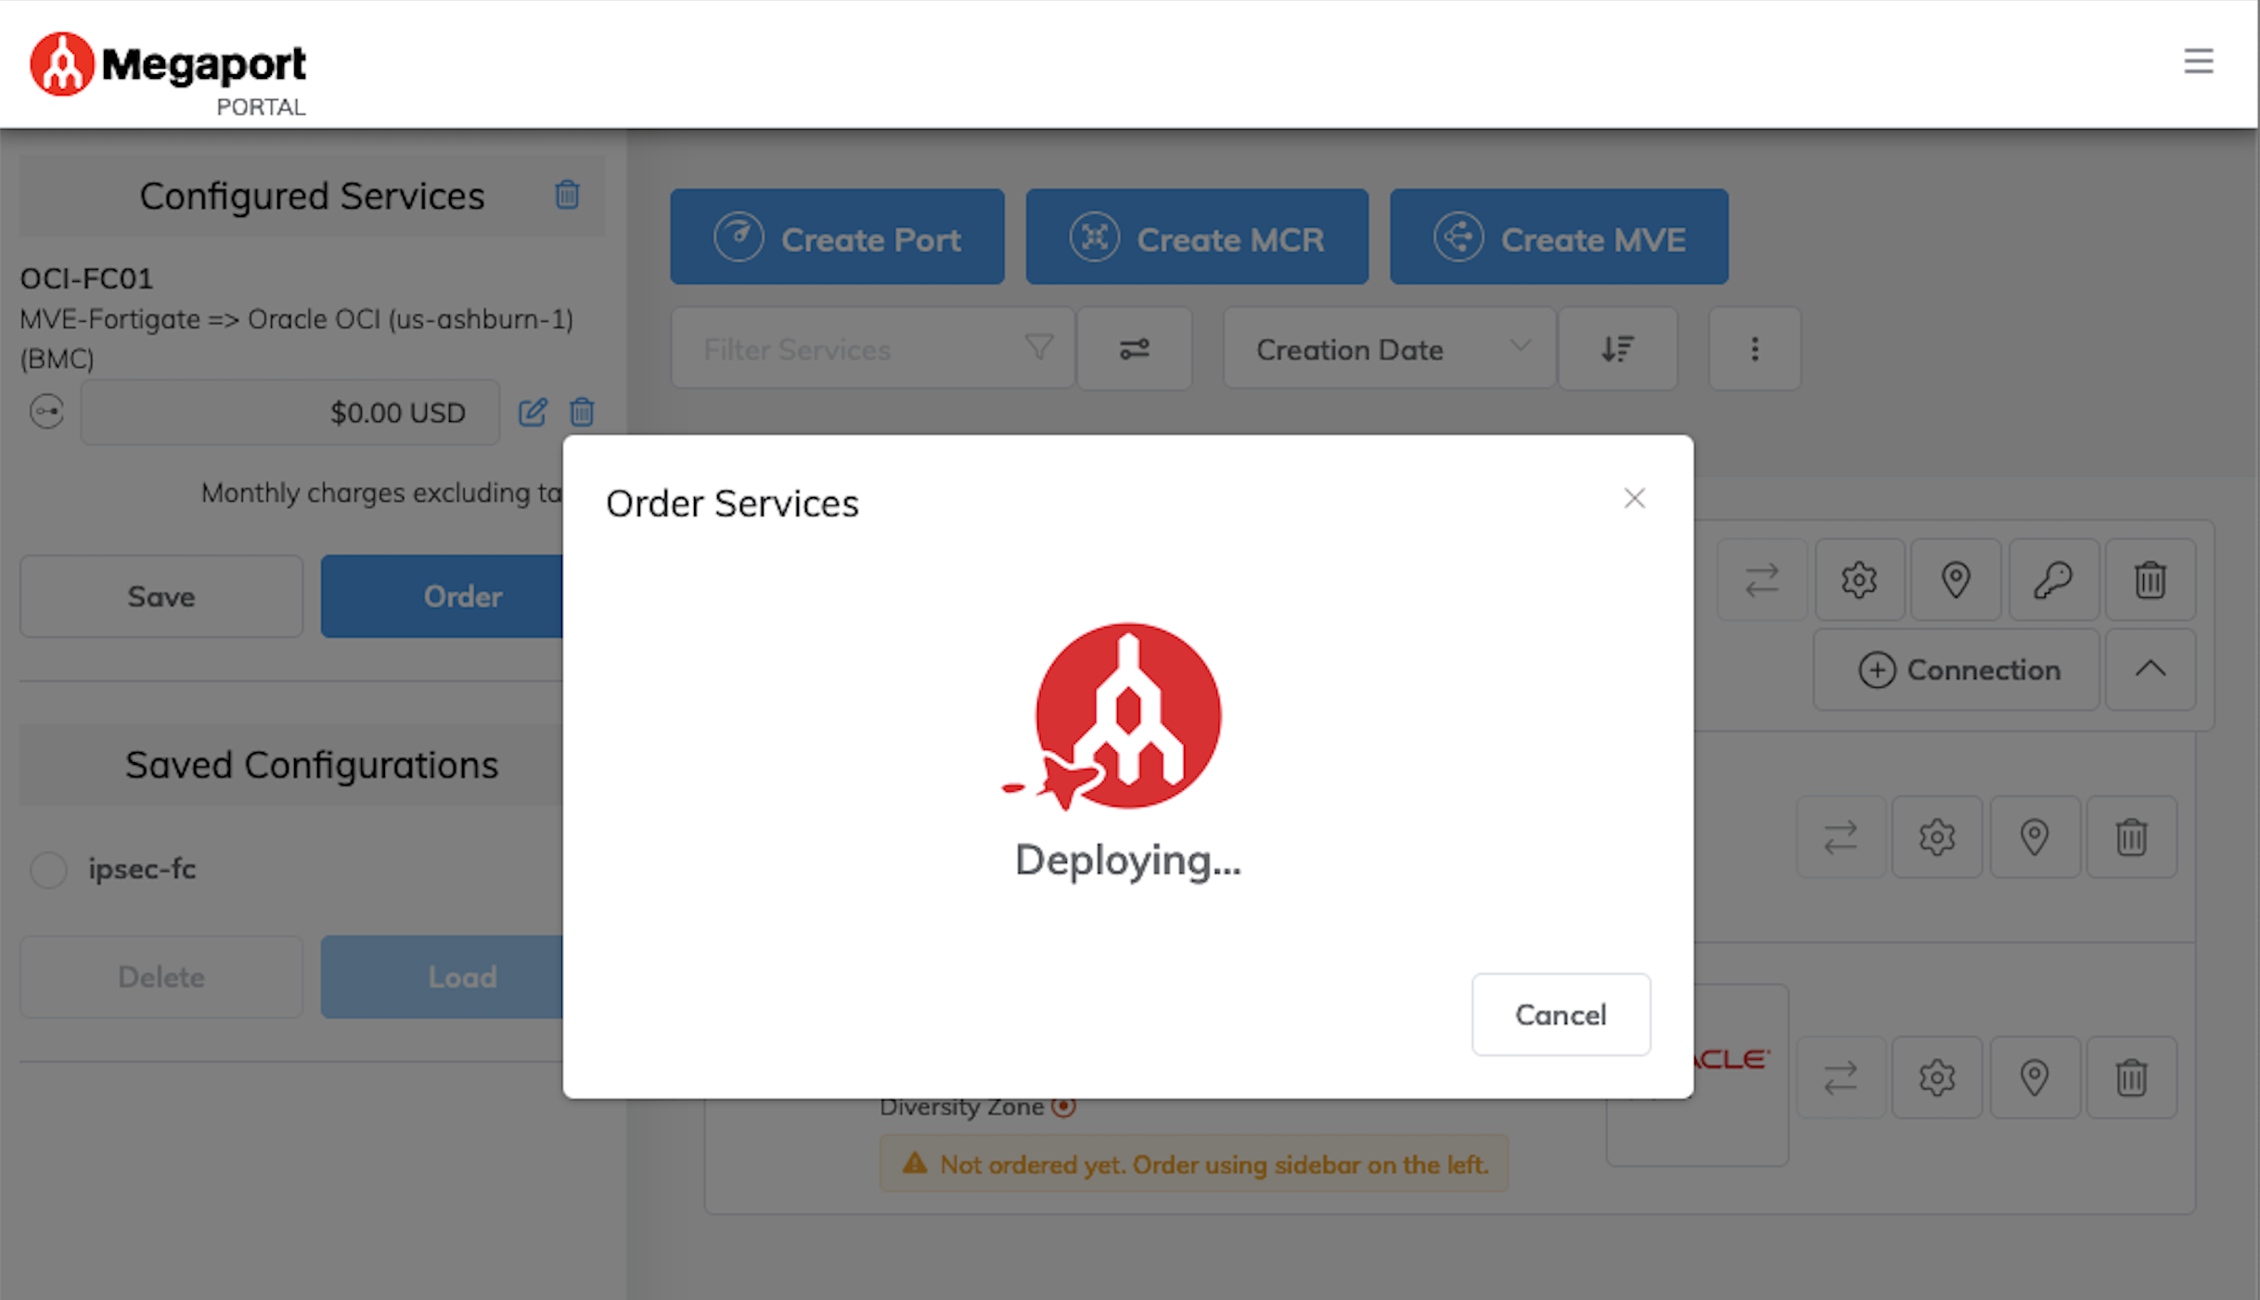Click the trash icon in bottom Oracle row
Viewport: 2260px width, 1300px height.
(x=2131, y=1077)
